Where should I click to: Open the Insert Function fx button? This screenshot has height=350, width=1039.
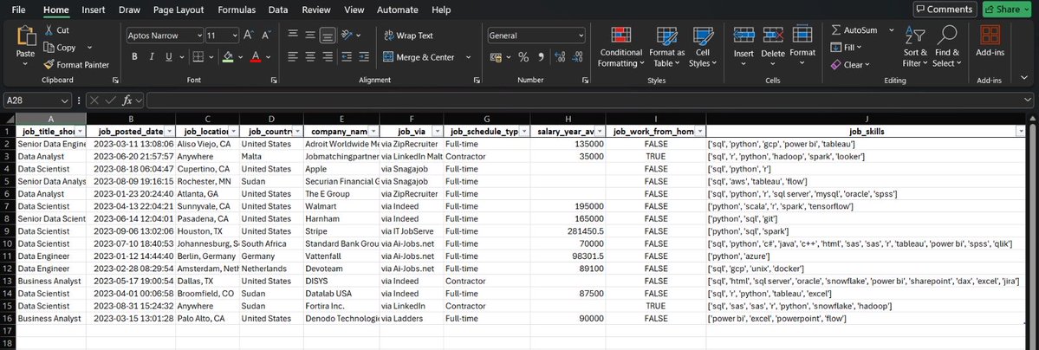127,100
